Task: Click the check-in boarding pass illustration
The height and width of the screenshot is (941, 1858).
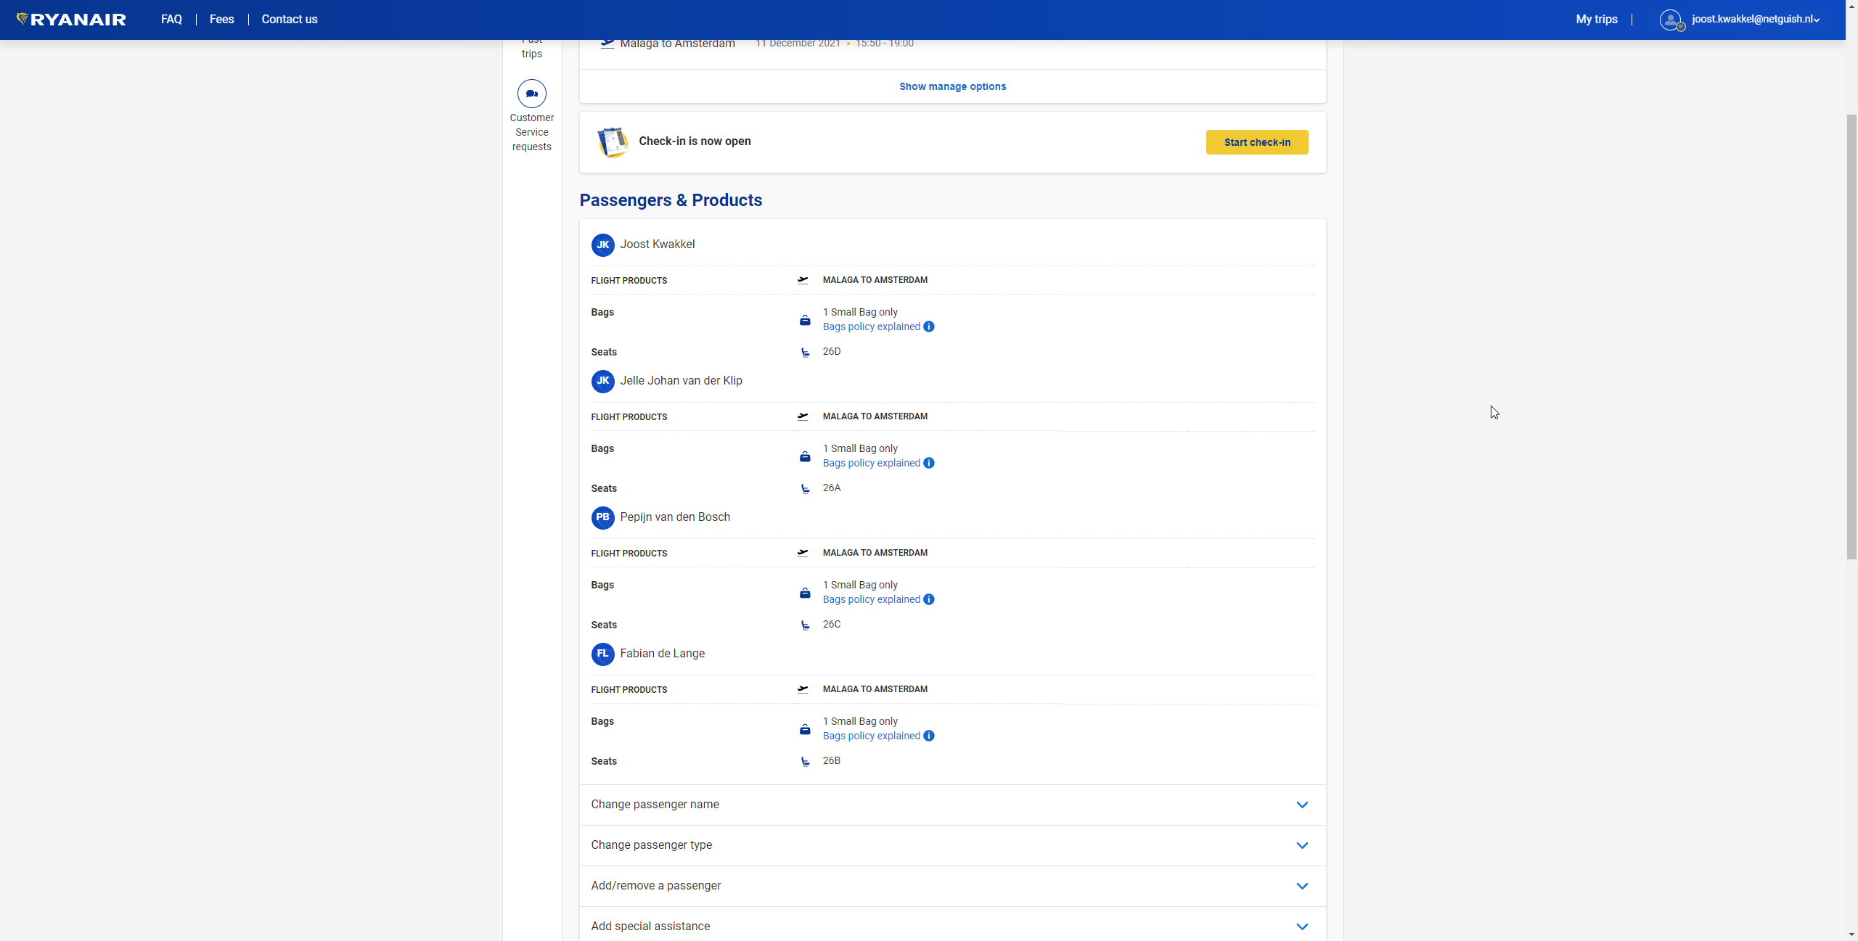Action: pos(613,142)
